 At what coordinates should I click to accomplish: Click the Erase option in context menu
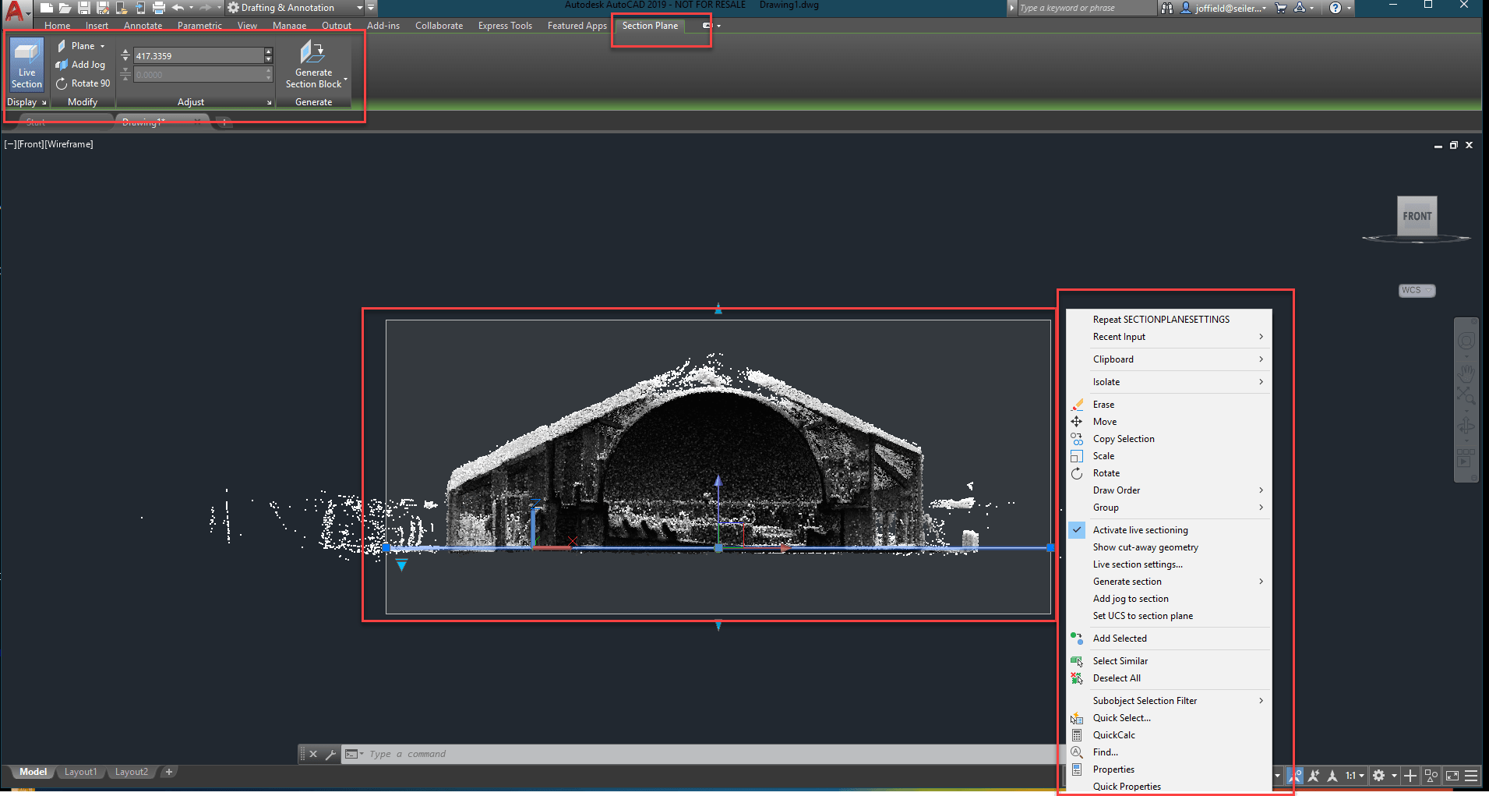[1103, 405]
